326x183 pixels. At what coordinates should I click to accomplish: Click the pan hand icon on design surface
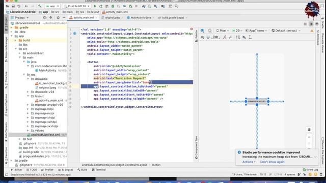[x=309, y=130]
